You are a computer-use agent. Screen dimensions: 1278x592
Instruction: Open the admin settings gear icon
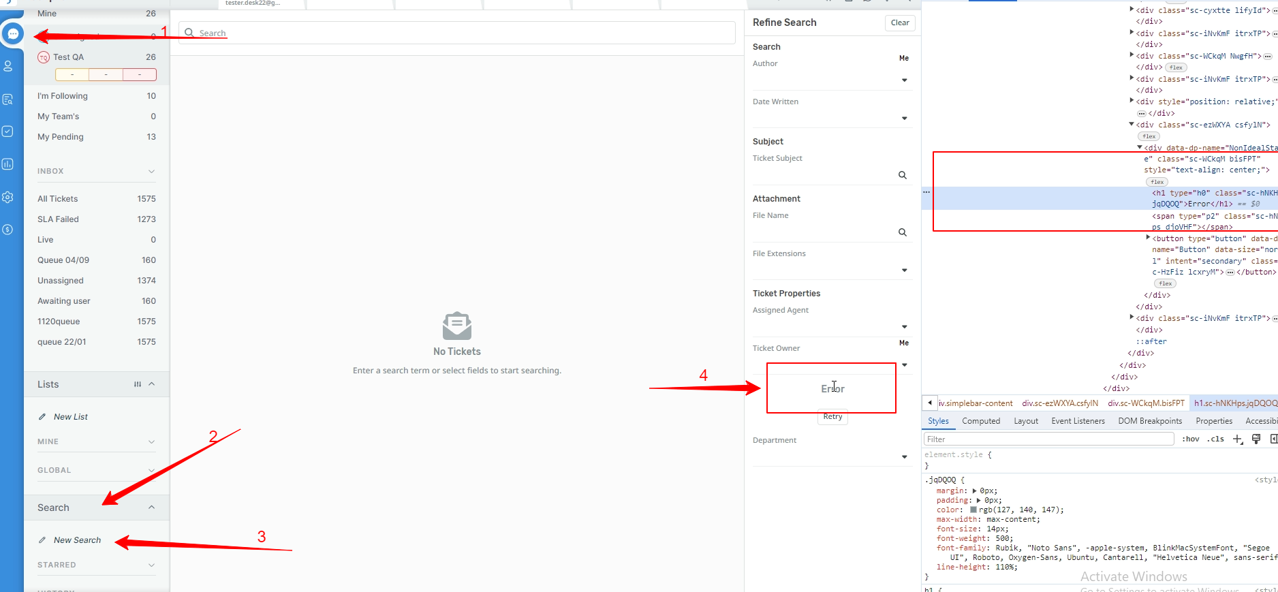(x=8, y=197)
